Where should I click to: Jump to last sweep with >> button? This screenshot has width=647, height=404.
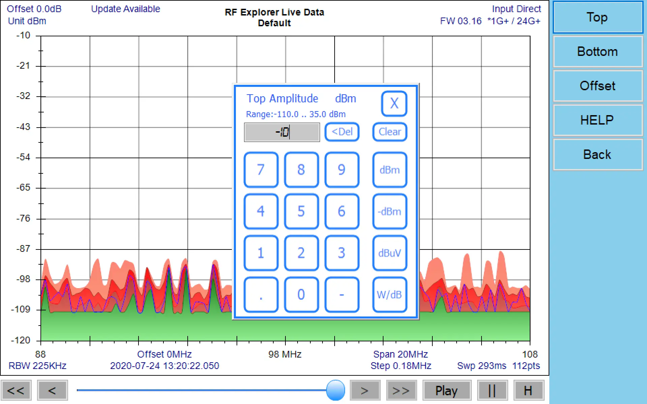pyautogui.click(x=401, y=391)
